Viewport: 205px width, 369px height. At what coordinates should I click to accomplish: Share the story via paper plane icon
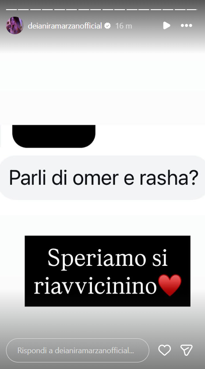pyautogui.click(x=187, y=350)
